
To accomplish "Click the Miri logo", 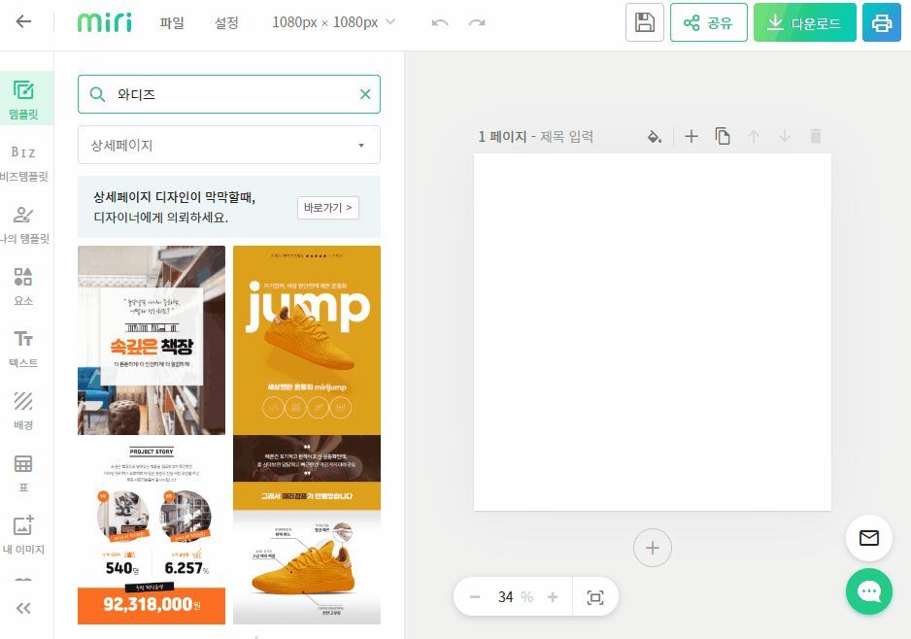I will [105, 22].
